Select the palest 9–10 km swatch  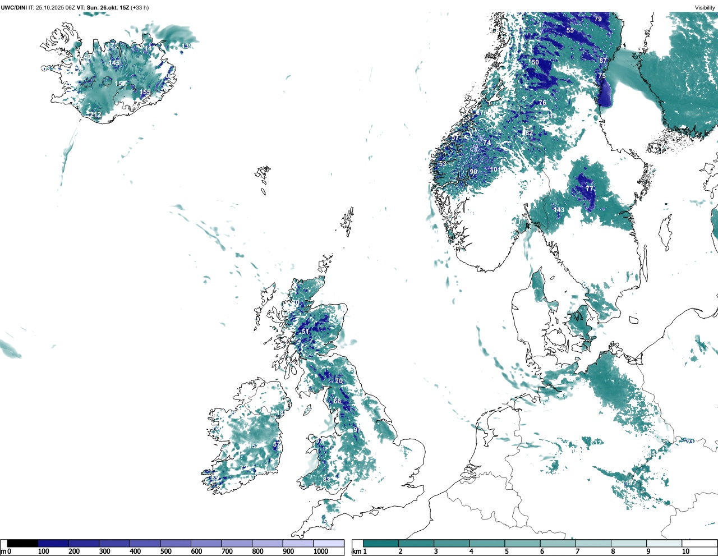coord(664,543)
